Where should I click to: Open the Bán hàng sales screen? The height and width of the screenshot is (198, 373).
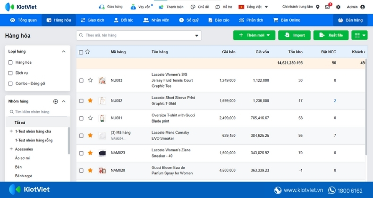(x=350, y=20)
